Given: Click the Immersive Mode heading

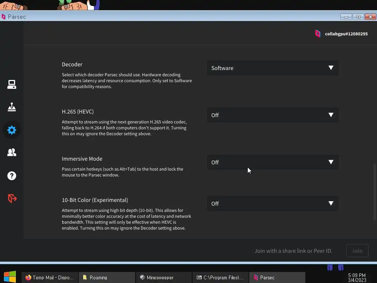Looking at the screenshot, I should click(x=82, y=159).
